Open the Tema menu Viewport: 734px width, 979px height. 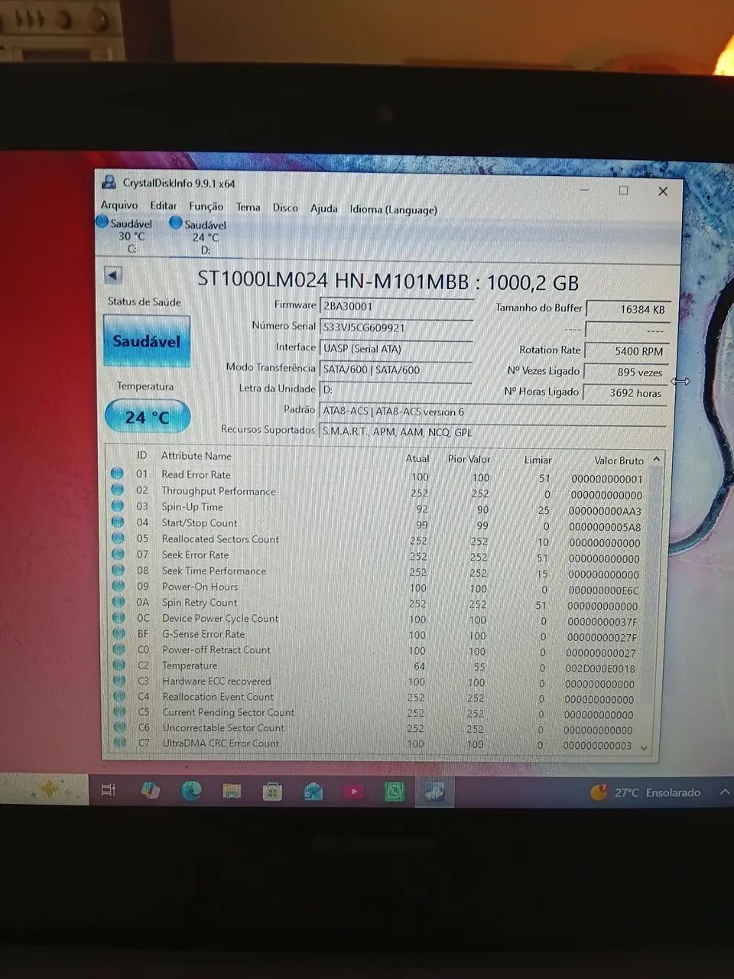click(x=248, y=207)
